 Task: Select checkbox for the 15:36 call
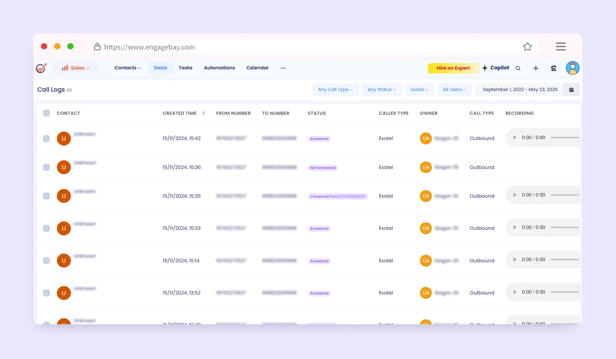[46, 167]
